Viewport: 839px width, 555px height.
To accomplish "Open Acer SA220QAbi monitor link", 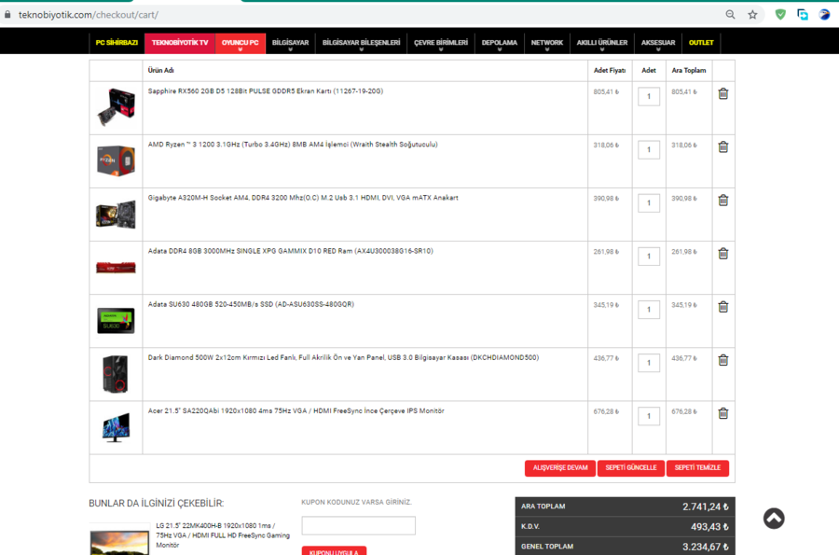I will coord(296,411).
